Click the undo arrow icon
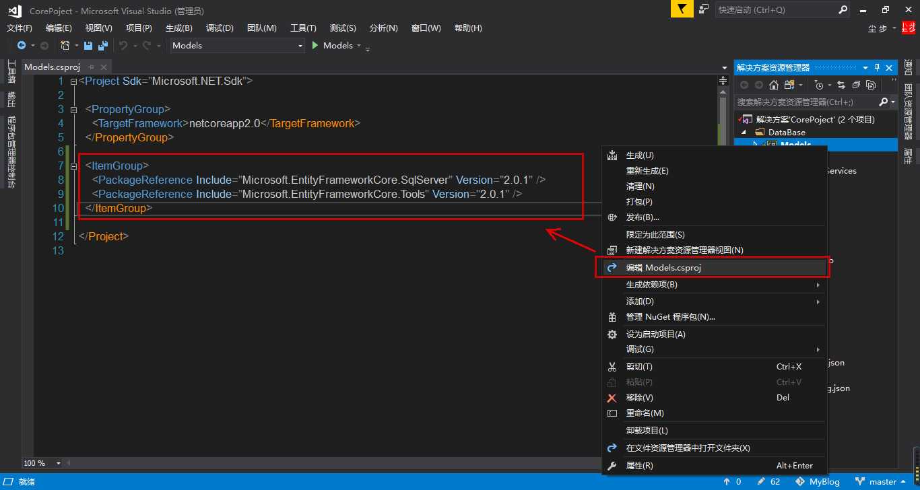 [x=123, y=45]
